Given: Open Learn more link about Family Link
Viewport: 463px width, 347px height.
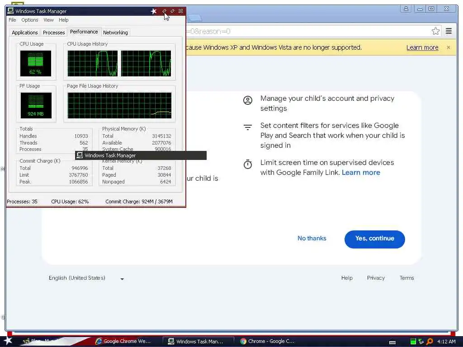Looking at the screenshot, I should click(361, 172).
